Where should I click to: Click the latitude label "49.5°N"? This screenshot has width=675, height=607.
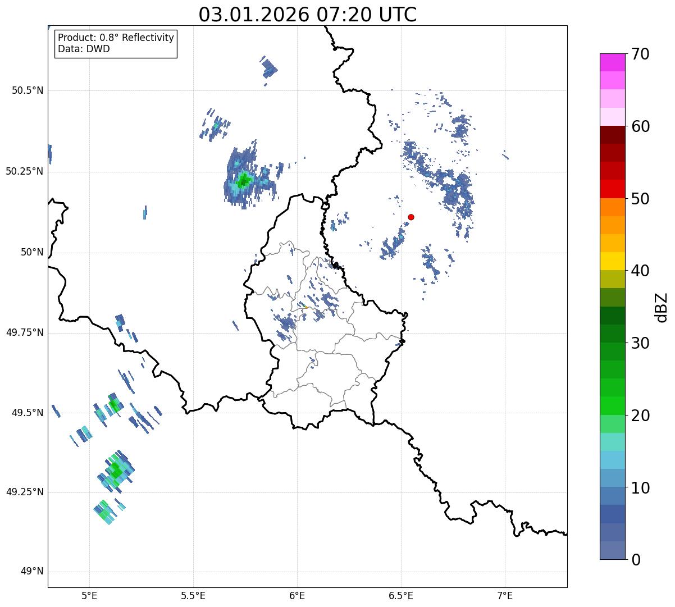28,413
